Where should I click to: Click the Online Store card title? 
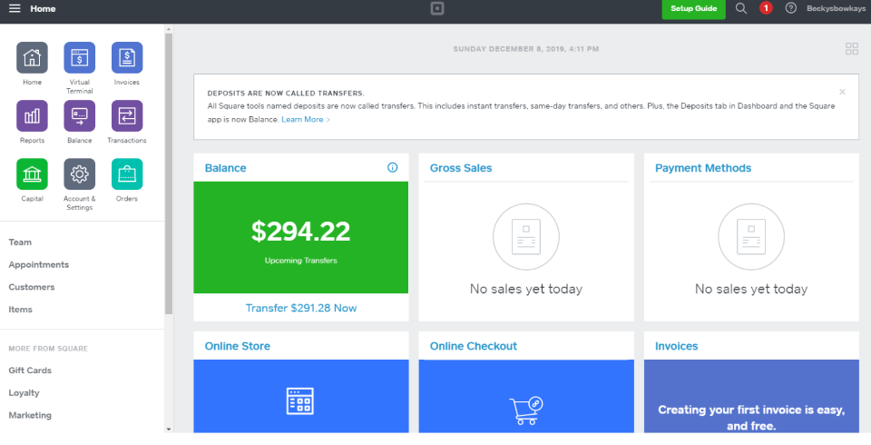(237, 346)
